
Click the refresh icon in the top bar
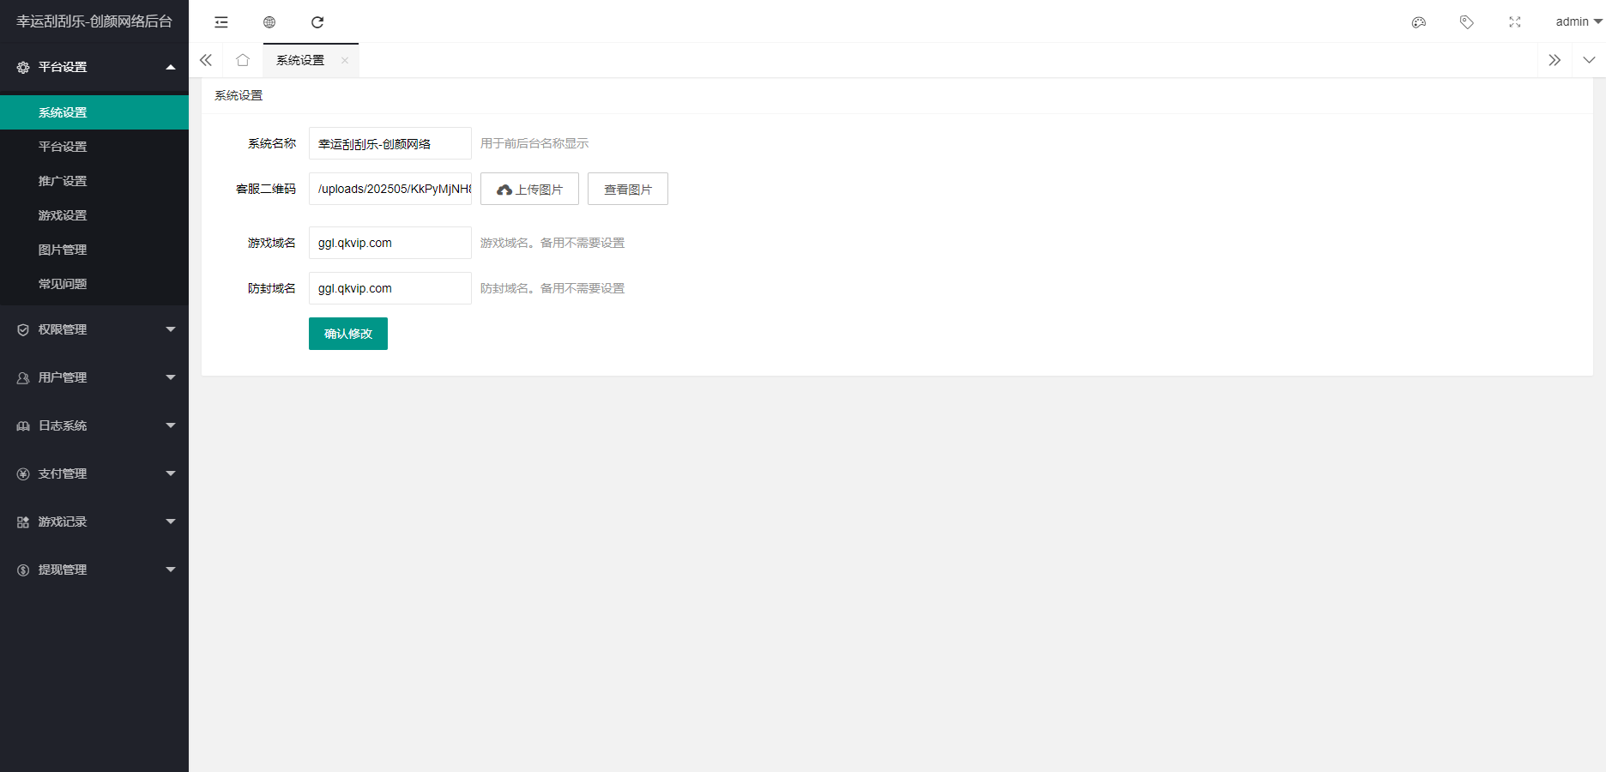click(317, 22)
